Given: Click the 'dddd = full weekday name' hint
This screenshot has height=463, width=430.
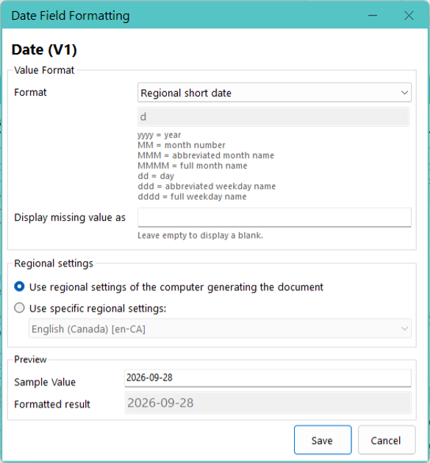Looking at the screenshot, I should click(192, 197).
